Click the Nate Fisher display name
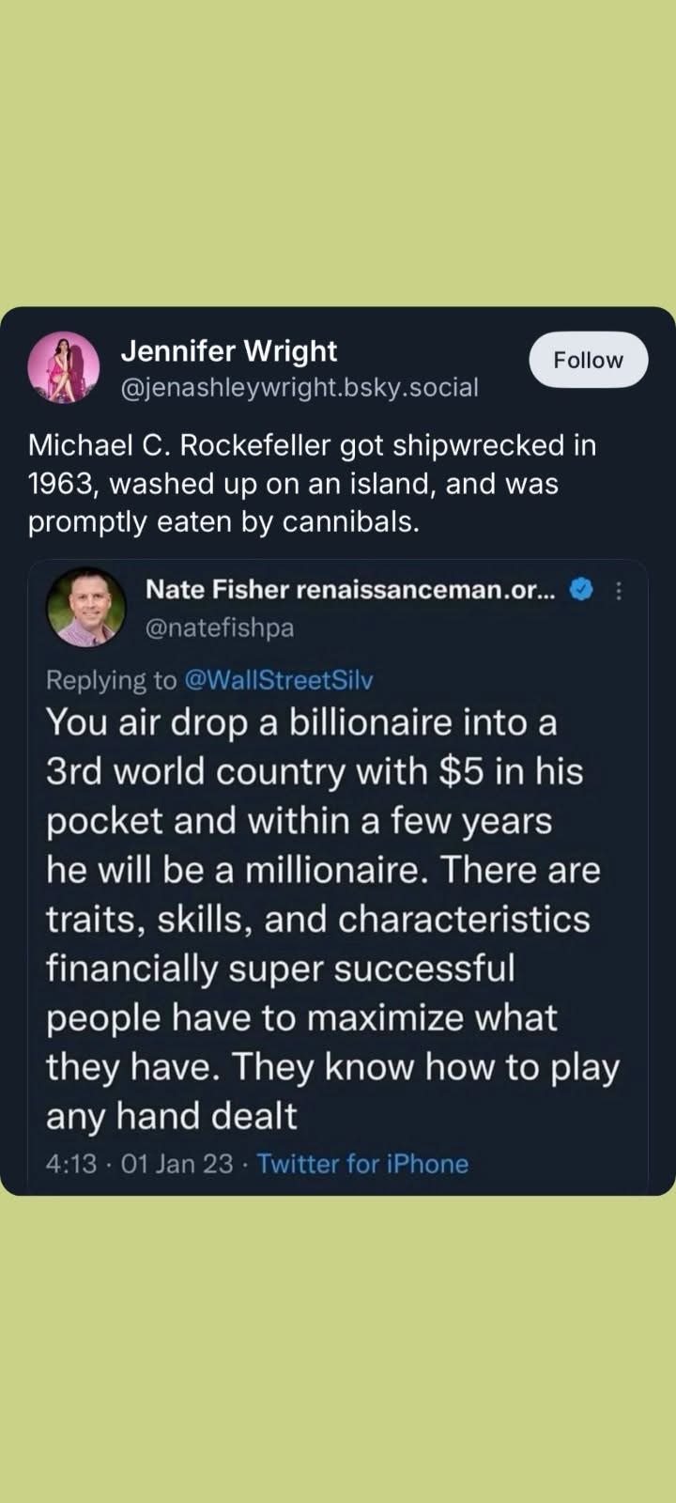676x1503 pixels. [216, 590]
